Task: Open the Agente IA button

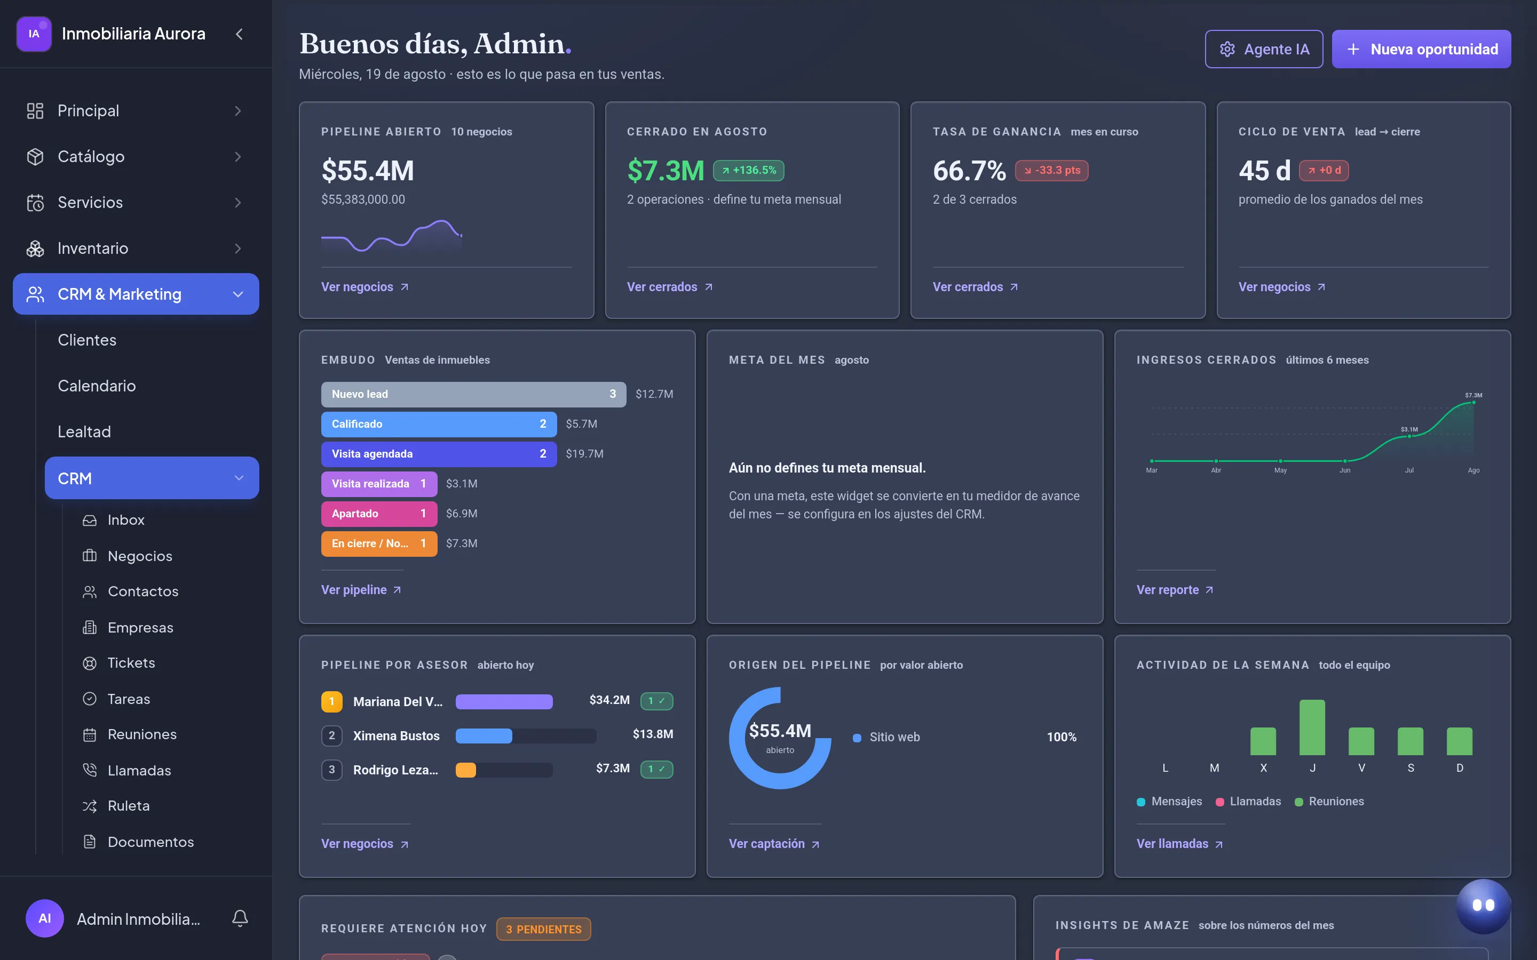Action: click(1263, 49)
